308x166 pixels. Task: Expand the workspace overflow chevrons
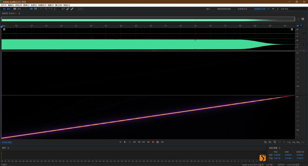coord(273,9)
